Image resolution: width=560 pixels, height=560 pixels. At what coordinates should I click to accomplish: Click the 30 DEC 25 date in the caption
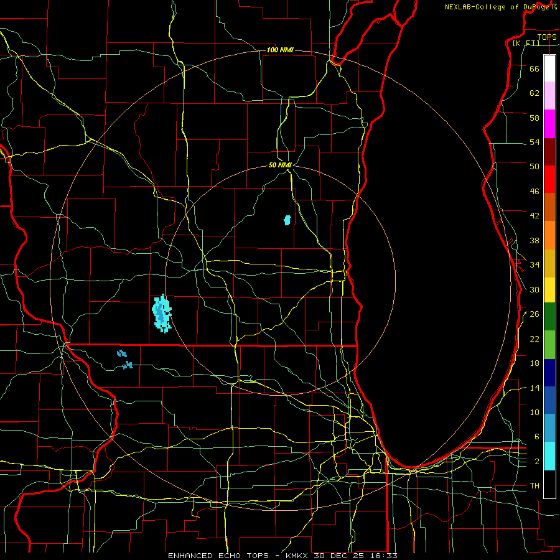point(339,556)
